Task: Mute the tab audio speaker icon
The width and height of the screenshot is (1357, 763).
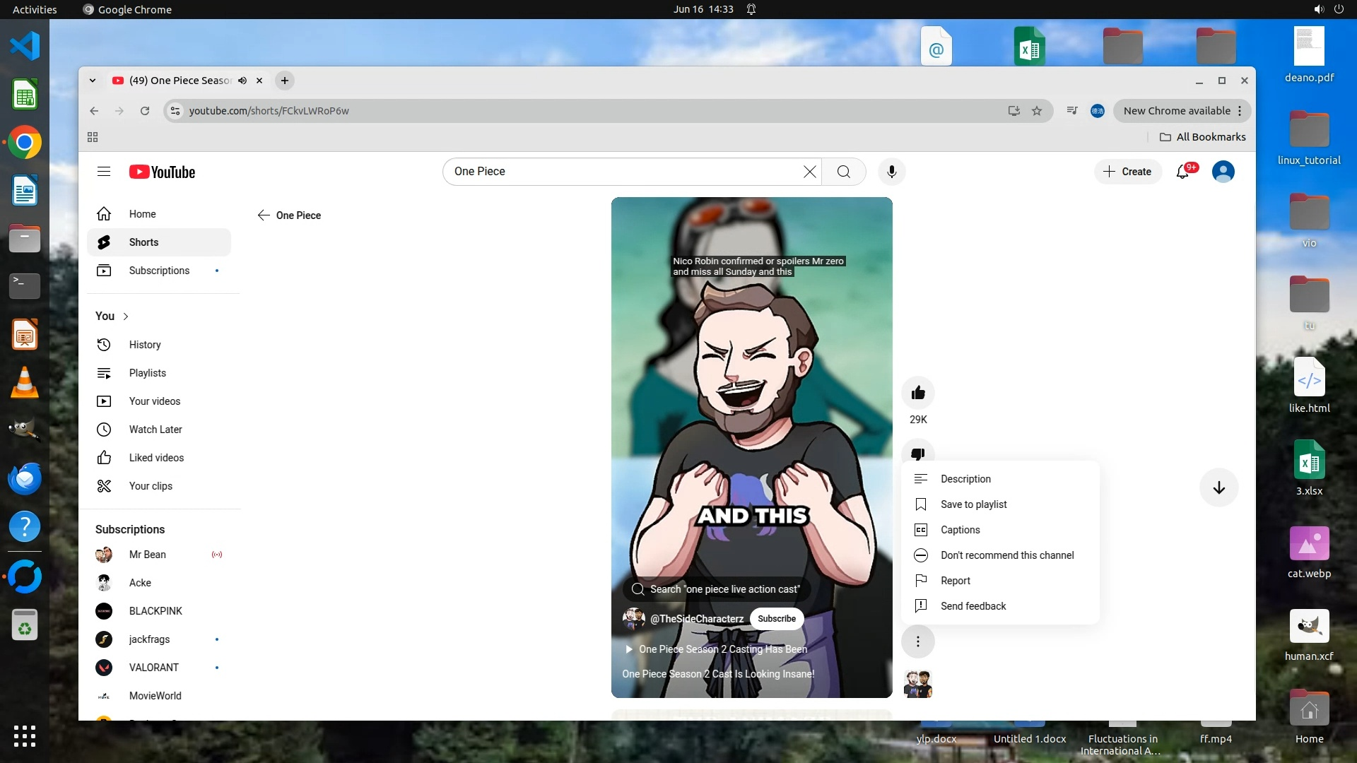Action: tap(242, 81)
